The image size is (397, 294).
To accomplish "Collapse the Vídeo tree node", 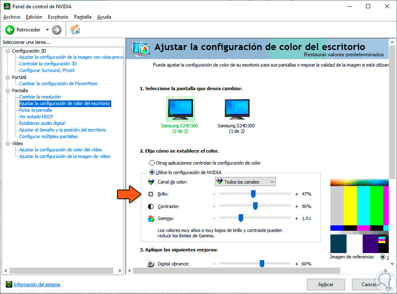I will [x=7, y=143].
